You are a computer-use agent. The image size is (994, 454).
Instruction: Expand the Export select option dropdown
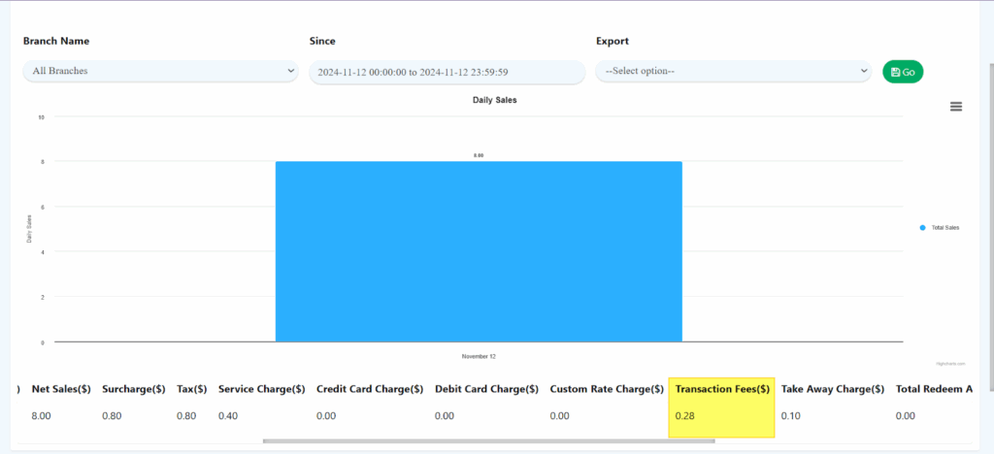(x=733, y=71)
